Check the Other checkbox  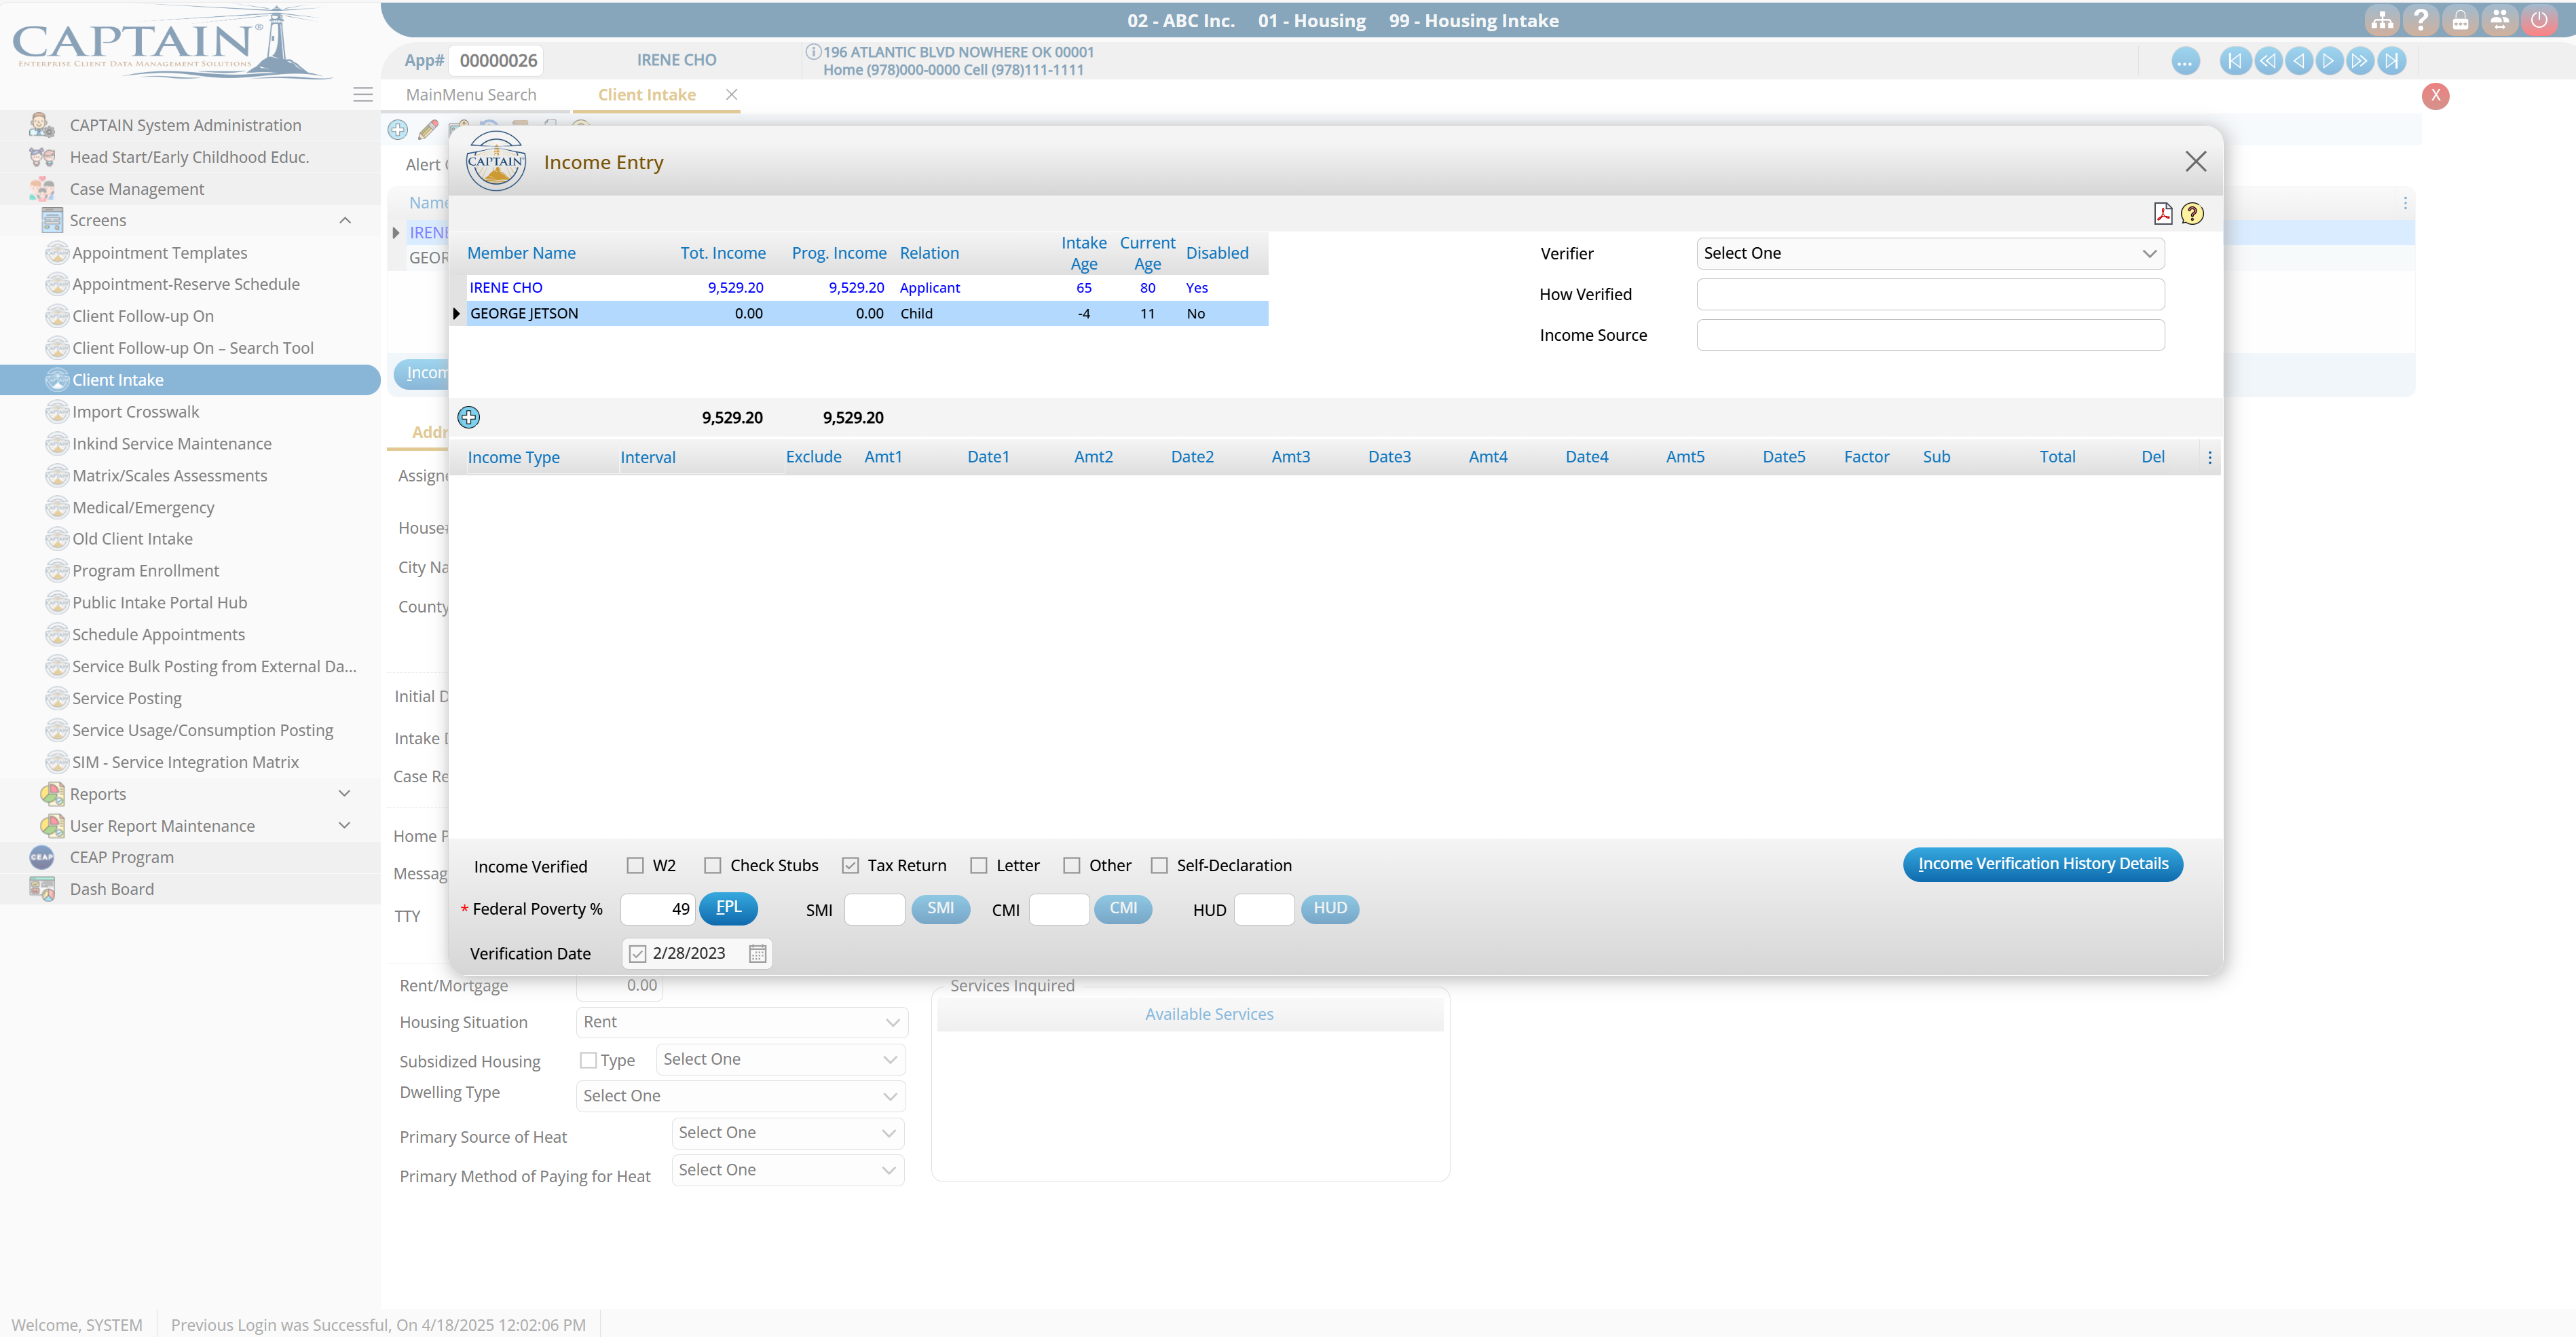tap(1071, 865)
